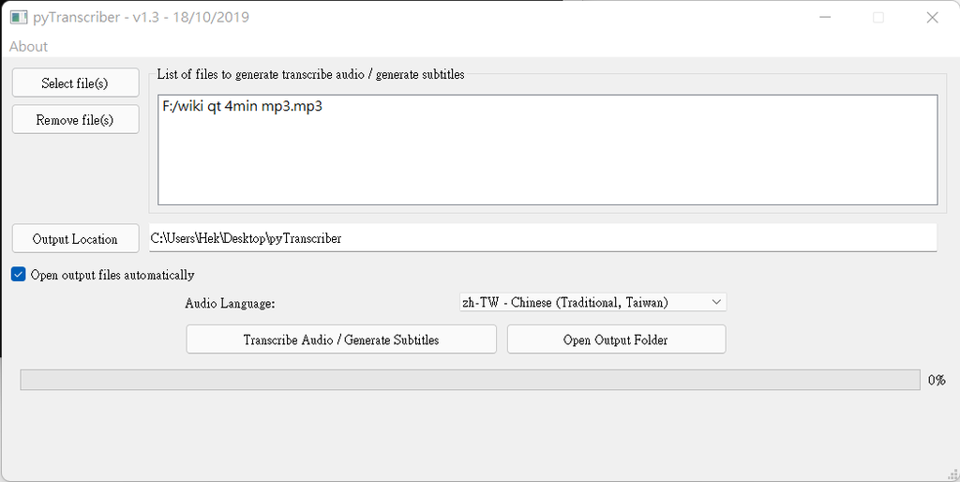Click the Audio Language label
960x482 pixels.
coord(231,303)
